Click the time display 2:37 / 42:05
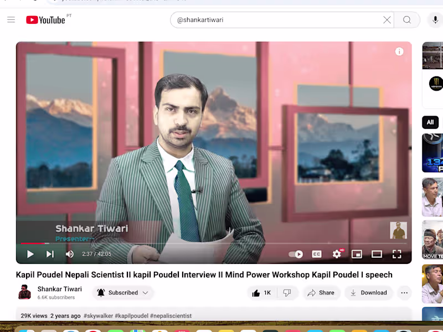Image resolution: width=443 pixels, height=332 pixels. pos(96,254)
